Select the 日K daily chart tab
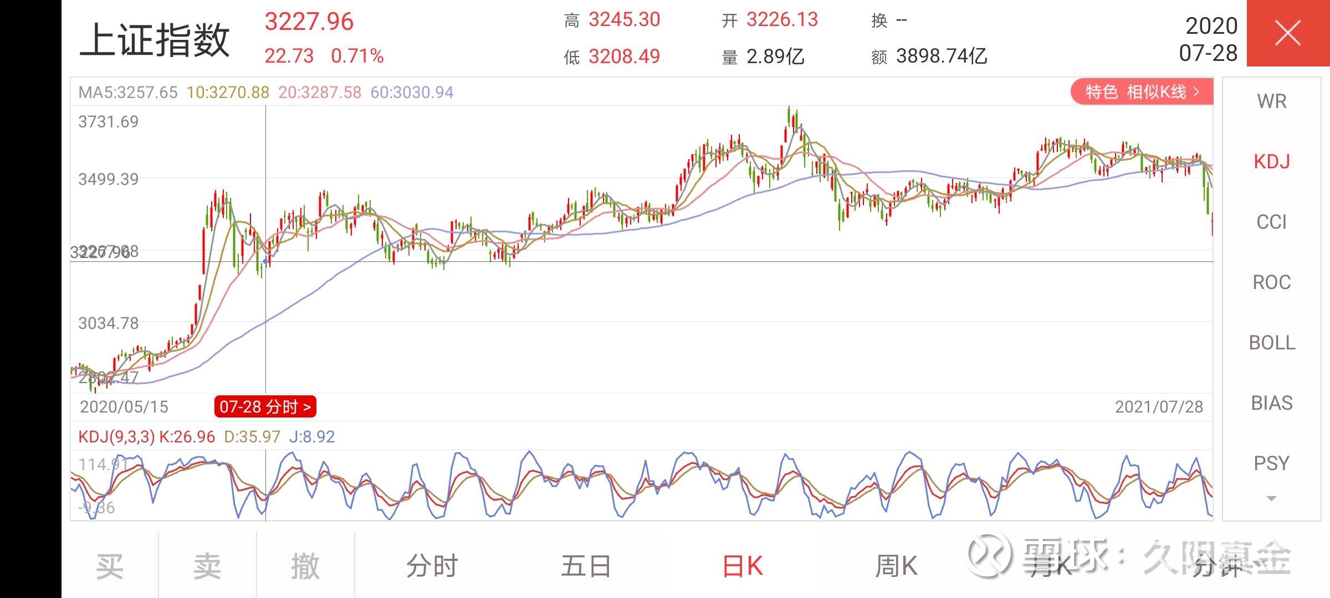1330x598 pixels. point(742,566)
